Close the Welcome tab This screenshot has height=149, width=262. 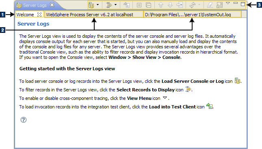(x=39, y=15)
